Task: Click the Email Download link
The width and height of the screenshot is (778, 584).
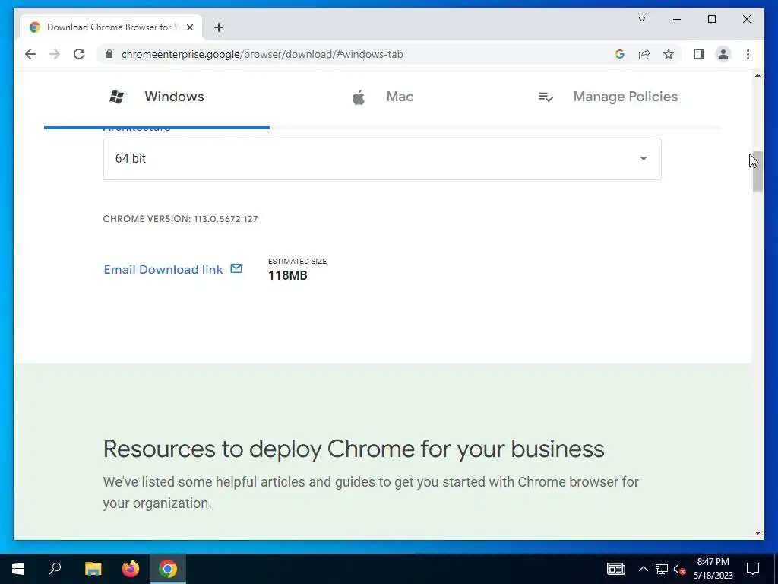Action: 163,269
